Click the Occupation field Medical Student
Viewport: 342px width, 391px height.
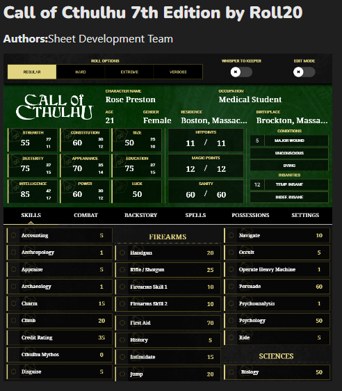pyautogui.click(x=250, y=99)
